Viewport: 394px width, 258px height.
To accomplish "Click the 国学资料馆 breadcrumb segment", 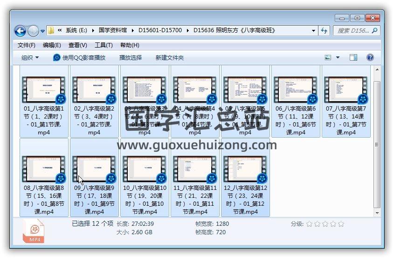I will 113,31.
